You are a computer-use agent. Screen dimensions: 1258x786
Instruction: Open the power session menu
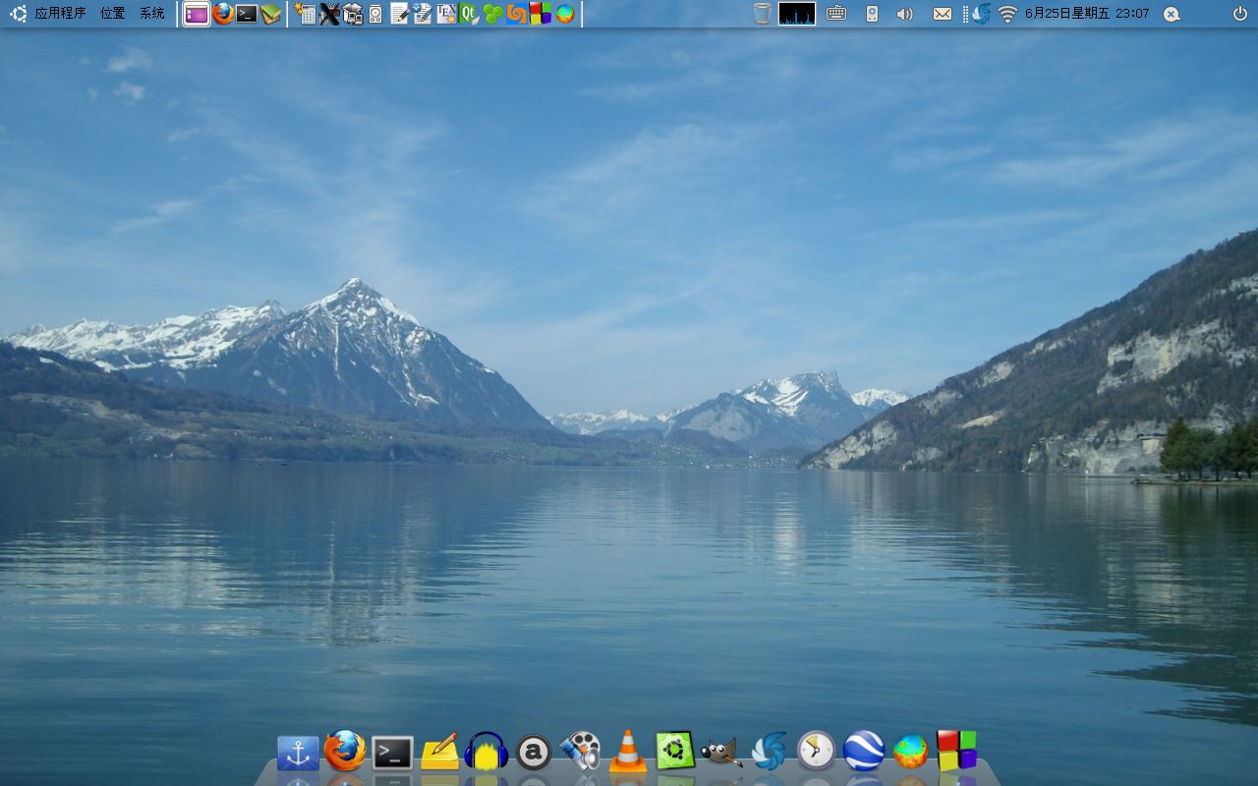pos(1240,14)
